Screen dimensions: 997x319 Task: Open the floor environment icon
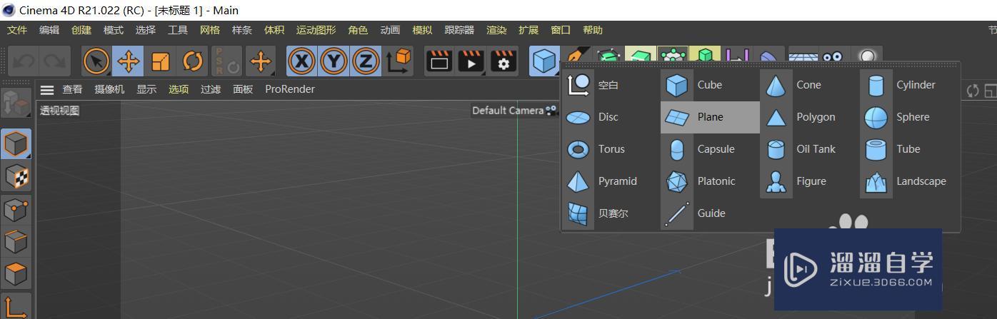[802, 56]
